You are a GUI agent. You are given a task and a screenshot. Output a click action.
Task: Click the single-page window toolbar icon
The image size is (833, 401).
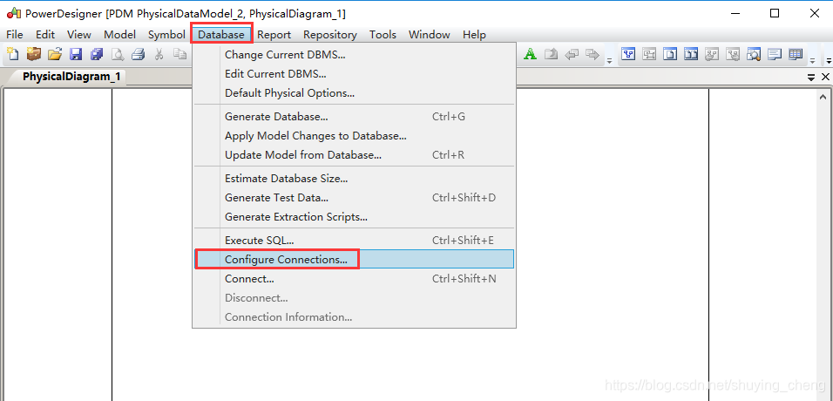[x=670, y=54]
